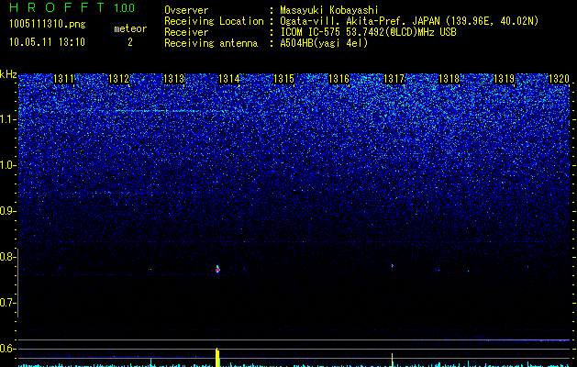The height and width of the screenshot is (367, 577).
Task: Click the bright meteor echo near 1314
Action: coord(217,269)
